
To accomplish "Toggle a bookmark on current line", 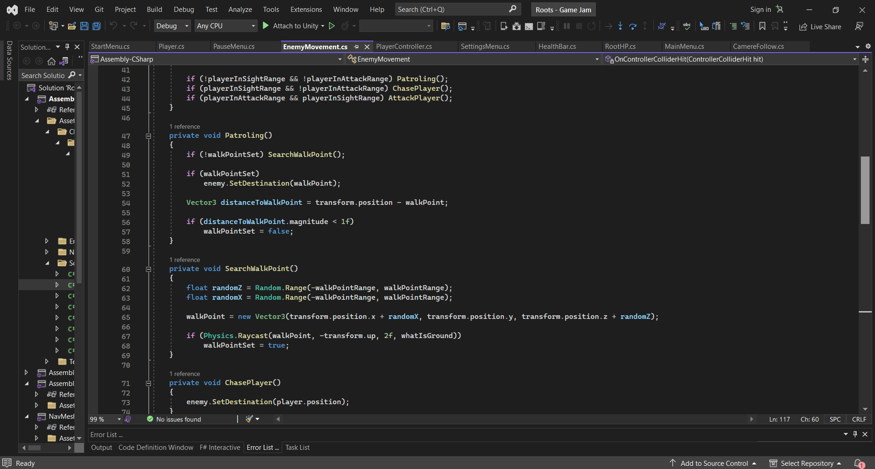I will 762,26.
